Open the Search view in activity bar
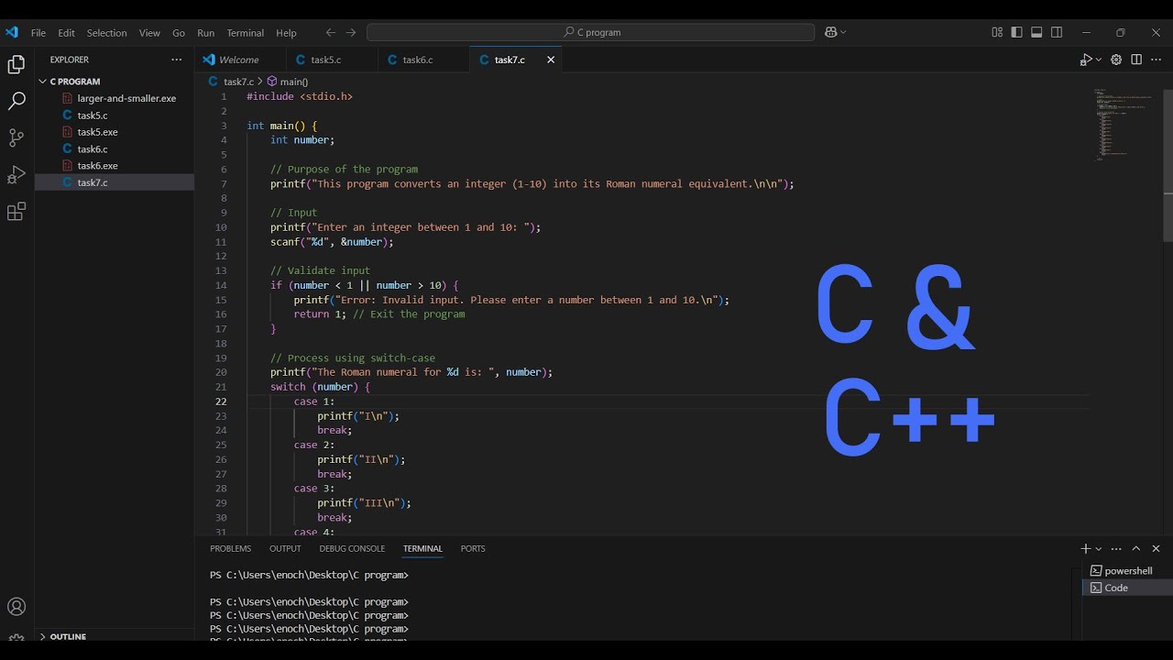Viewport: 1173px width, 660px height. [16, 102]
